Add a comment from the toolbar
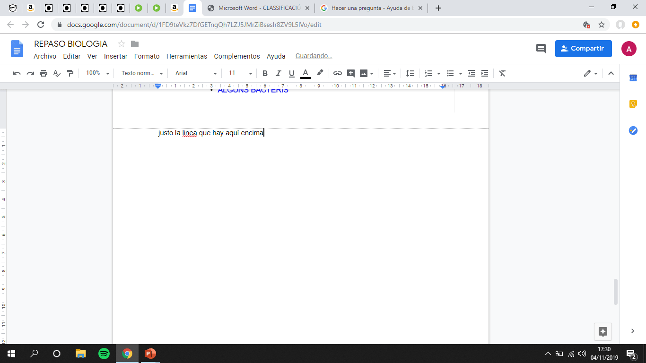The width and height of the screenshot is (646, 363). coord(351,73)
